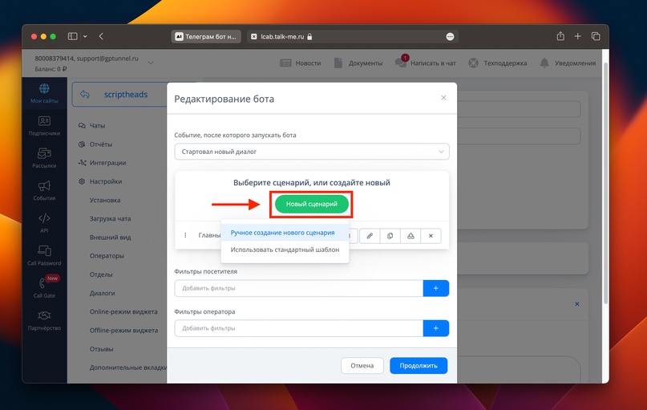Close the Редактирование бота dialog
Screen dimensions: 647x410
(443, 97)
